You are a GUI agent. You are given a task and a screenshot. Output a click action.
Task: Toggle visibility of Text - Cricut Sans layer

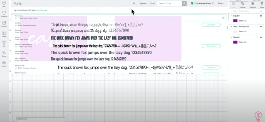tap(261, 11)
